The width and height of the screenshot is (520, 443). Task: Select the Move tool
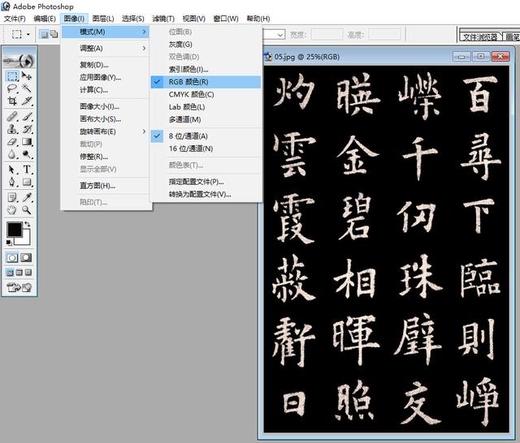27,76
